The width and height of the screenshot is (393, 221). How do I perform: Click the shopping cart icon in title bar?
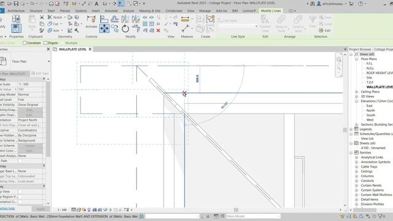[351, 4]
